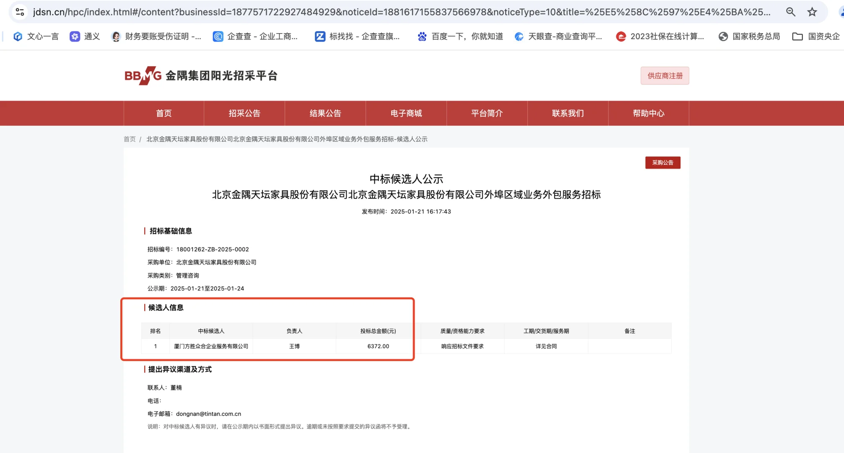The width and height of the screenshot is (844, 453).
Task: Switch to the 招采公告 menu
Action: point(244,113)
